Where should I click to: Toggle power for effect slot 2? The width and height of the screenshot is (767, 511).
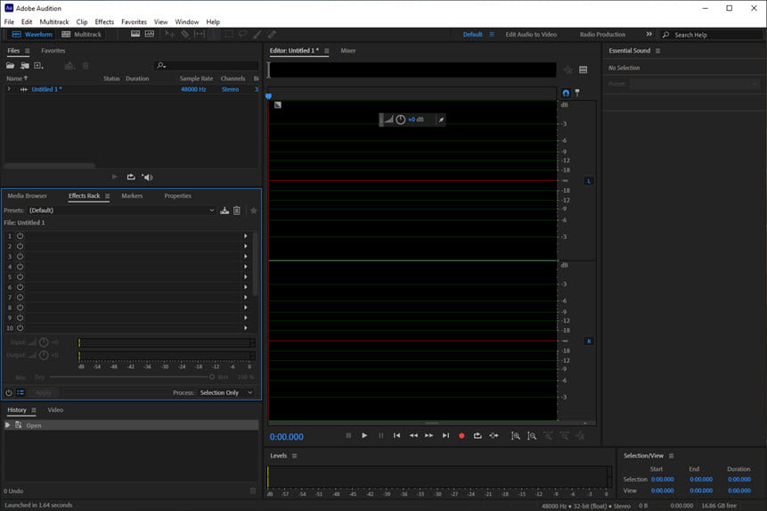point(20,246)
